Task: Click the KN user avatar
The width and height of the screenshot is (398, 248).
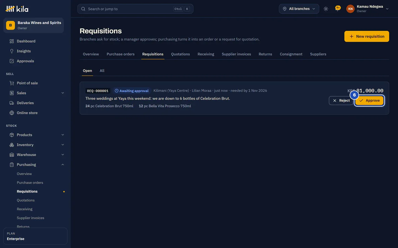Action: tap(350, 9)
